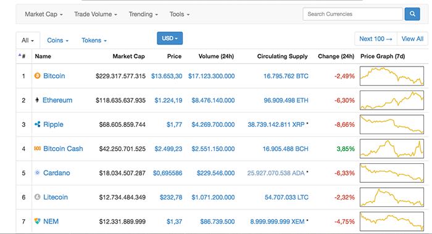Sort table by Name column header
Screen dimensions: 432x234
pos(43,56)
